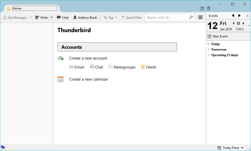The height and width of the screenshot is (151, 251).
Task: Go to today using circle icon
Action: [x=238, y=24]
